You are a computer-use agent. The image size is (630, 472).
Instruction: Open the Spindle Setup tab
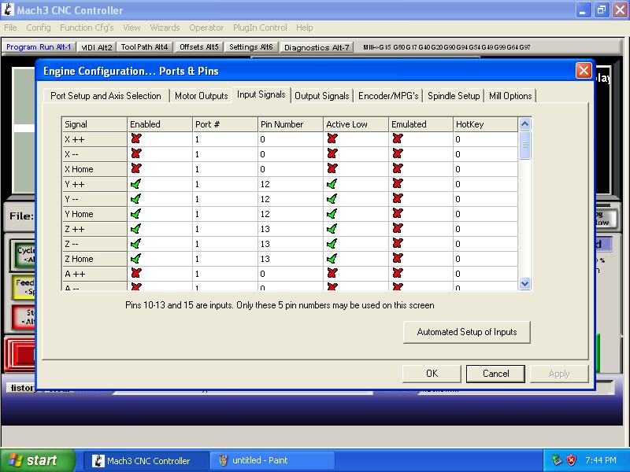click(454, 96)
